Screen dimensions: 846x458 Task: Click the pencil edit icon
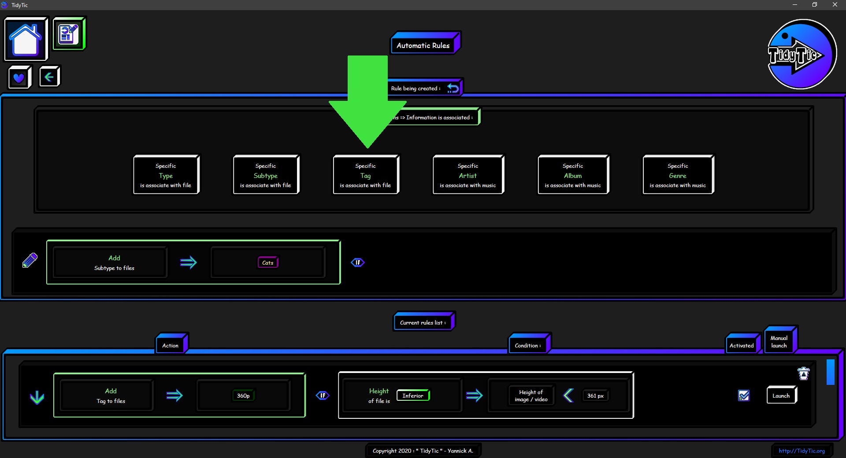click(x=30, y=260)
